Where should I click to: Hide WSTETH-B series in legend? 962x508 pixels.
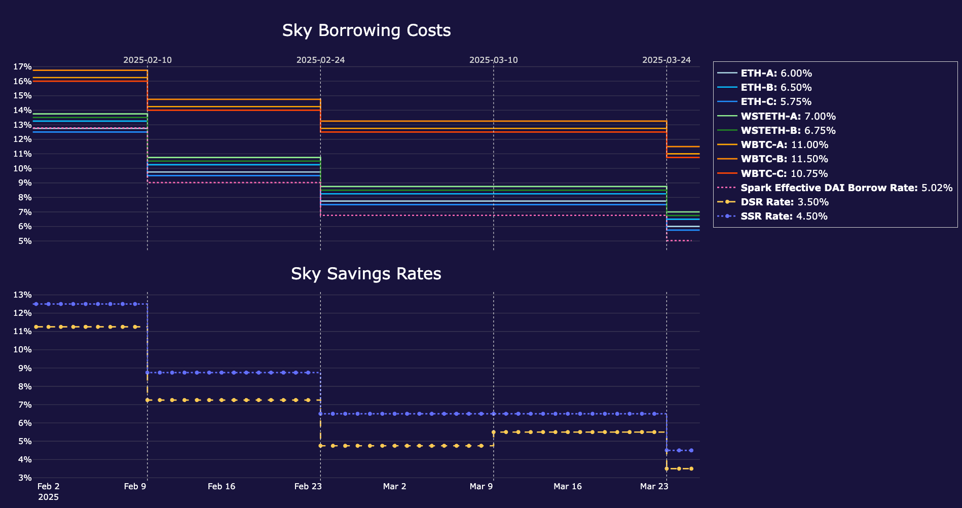pos(777,130)
